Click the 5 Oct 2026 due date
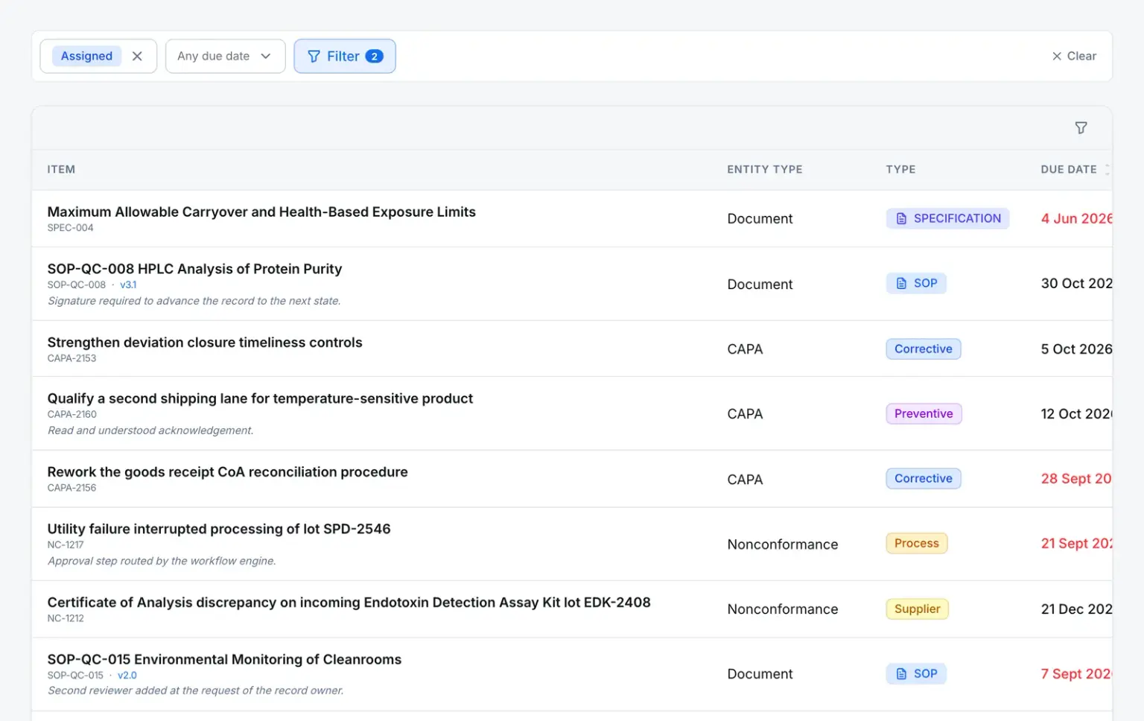1144x721 pixels. [x=1076, y=349]
